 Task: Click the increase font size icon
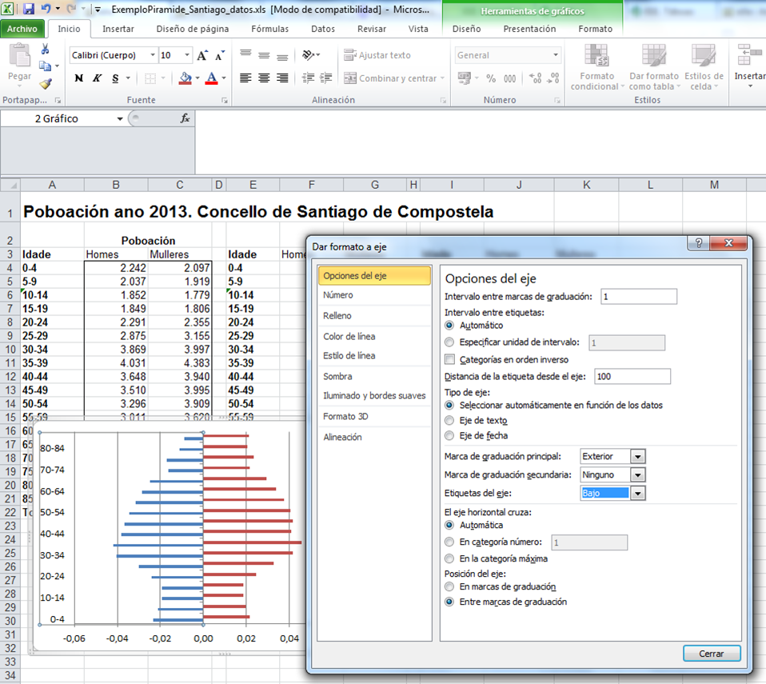point(202,56)
